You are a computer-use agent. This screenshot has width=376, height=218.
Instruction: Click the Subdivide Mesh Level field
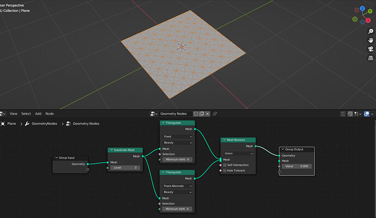125,168
